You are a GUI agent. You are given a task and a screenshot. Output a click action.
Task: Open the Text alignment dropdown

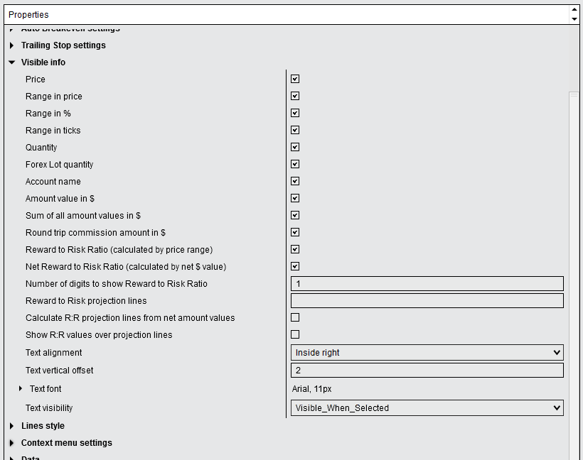[x=427, y=352]
